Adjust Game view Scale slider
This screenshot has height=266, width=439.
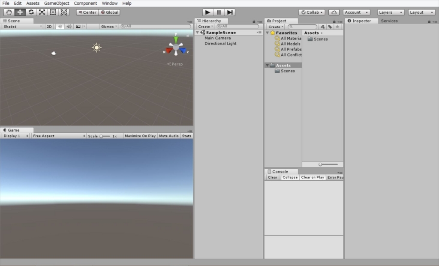(x=105, y=136)
